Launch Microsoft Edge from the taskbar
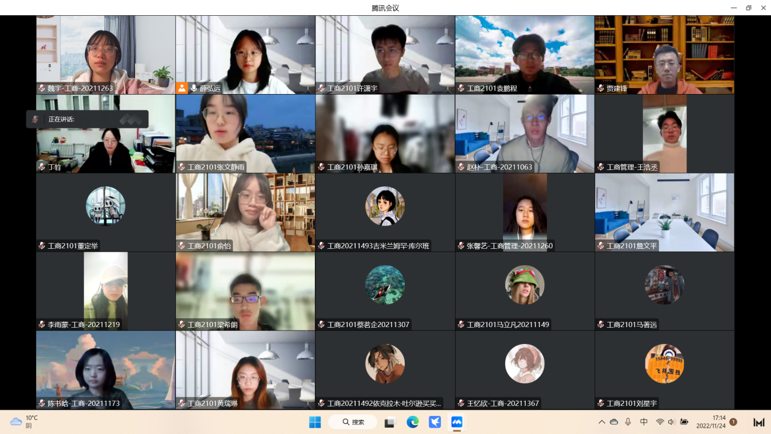The width and height of the screenshot is (771, 434). 412,422
